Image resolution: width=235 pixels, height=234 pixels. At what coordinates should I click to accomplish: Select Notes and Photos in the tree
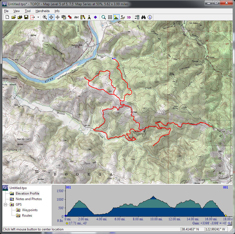[x=28, y=199]
